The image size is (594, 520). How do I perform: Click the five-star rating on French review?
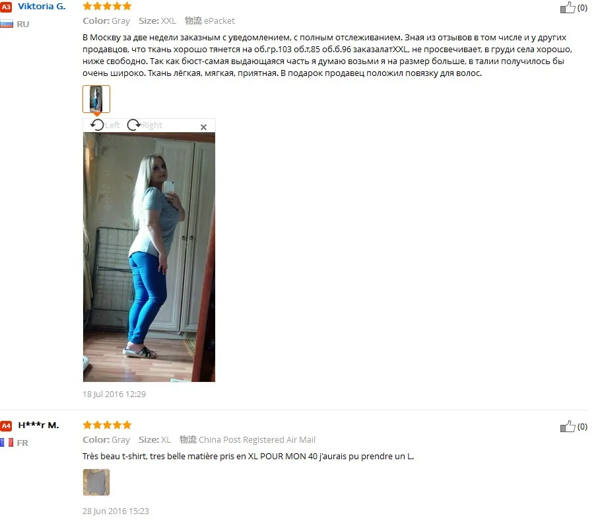click(107, 425)
